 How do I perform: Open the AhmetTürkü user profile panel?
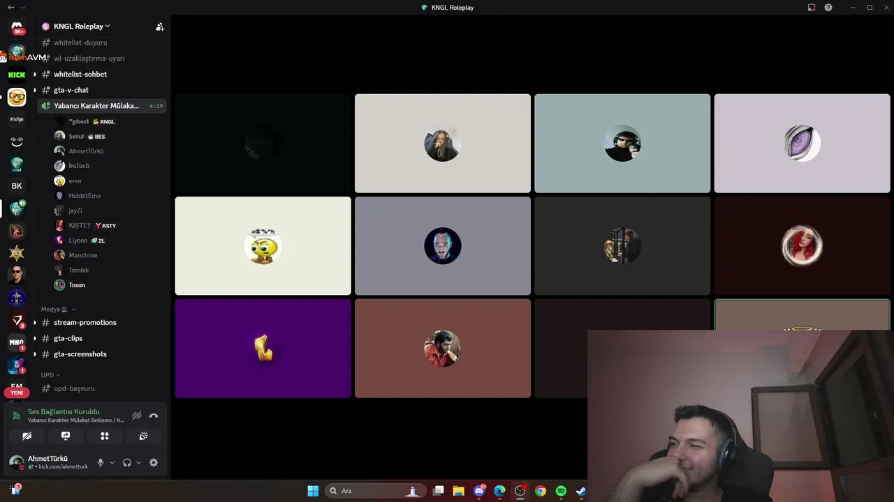(49, 462)
